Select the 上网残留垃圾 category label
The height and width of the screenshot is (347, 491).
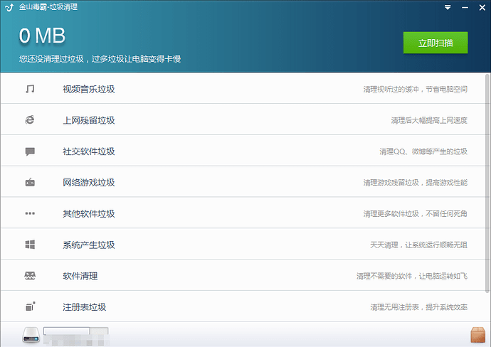[x=88, y=120]
